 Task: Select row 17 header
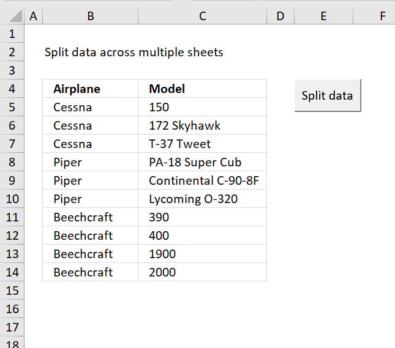[12, 328]
